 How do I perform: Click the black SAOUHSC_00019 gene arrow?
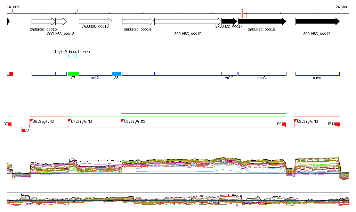[317, 22]
